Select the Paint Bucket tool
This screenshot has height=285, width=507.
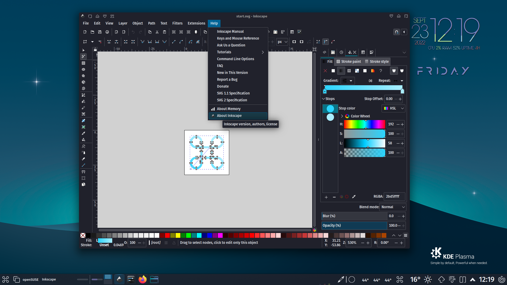tap(83, 140)
